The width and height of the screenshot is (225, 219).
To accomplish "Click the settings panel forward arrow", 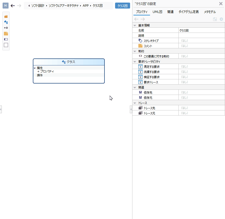I will 143,19.
